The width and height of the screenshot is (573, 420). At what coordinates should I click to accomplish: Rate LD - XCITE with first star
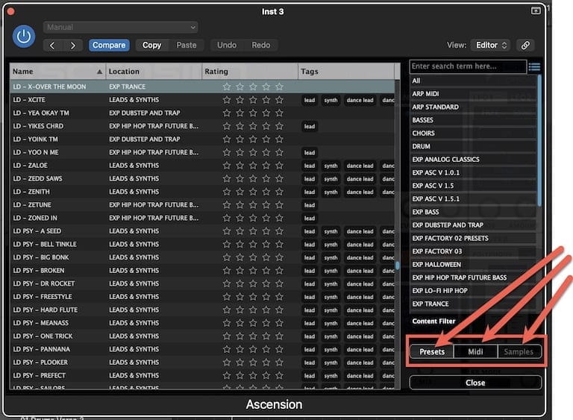click(x=227, y=100)
